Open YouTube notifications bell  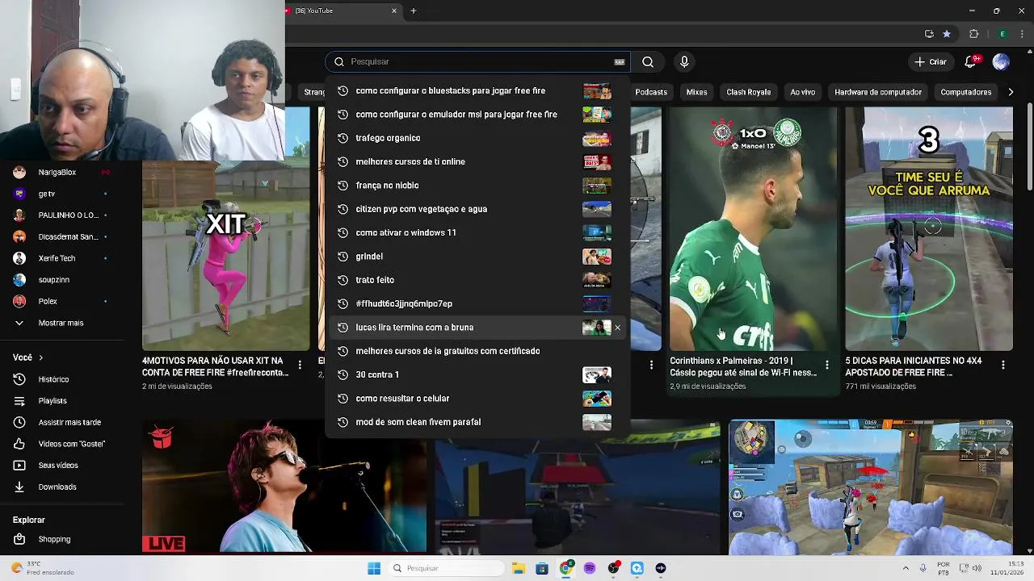972,61
